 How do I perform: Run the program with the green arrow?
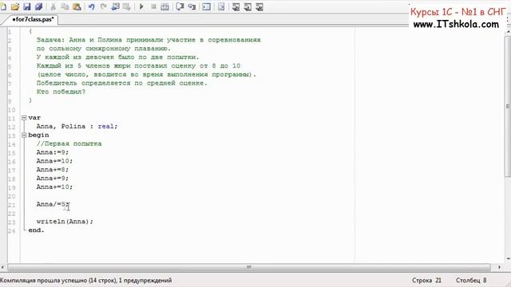[x=141, y=6]
